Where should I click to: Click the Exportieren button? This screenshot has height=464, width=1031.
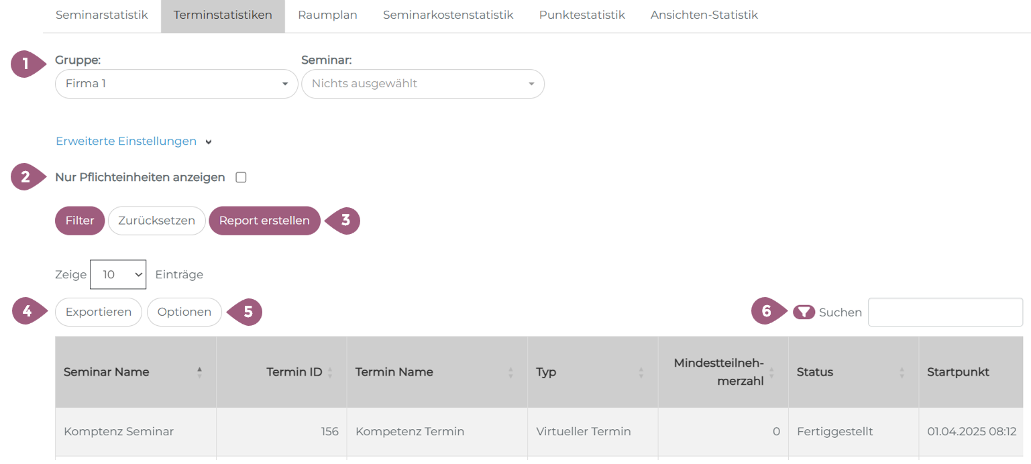(99, 312)
